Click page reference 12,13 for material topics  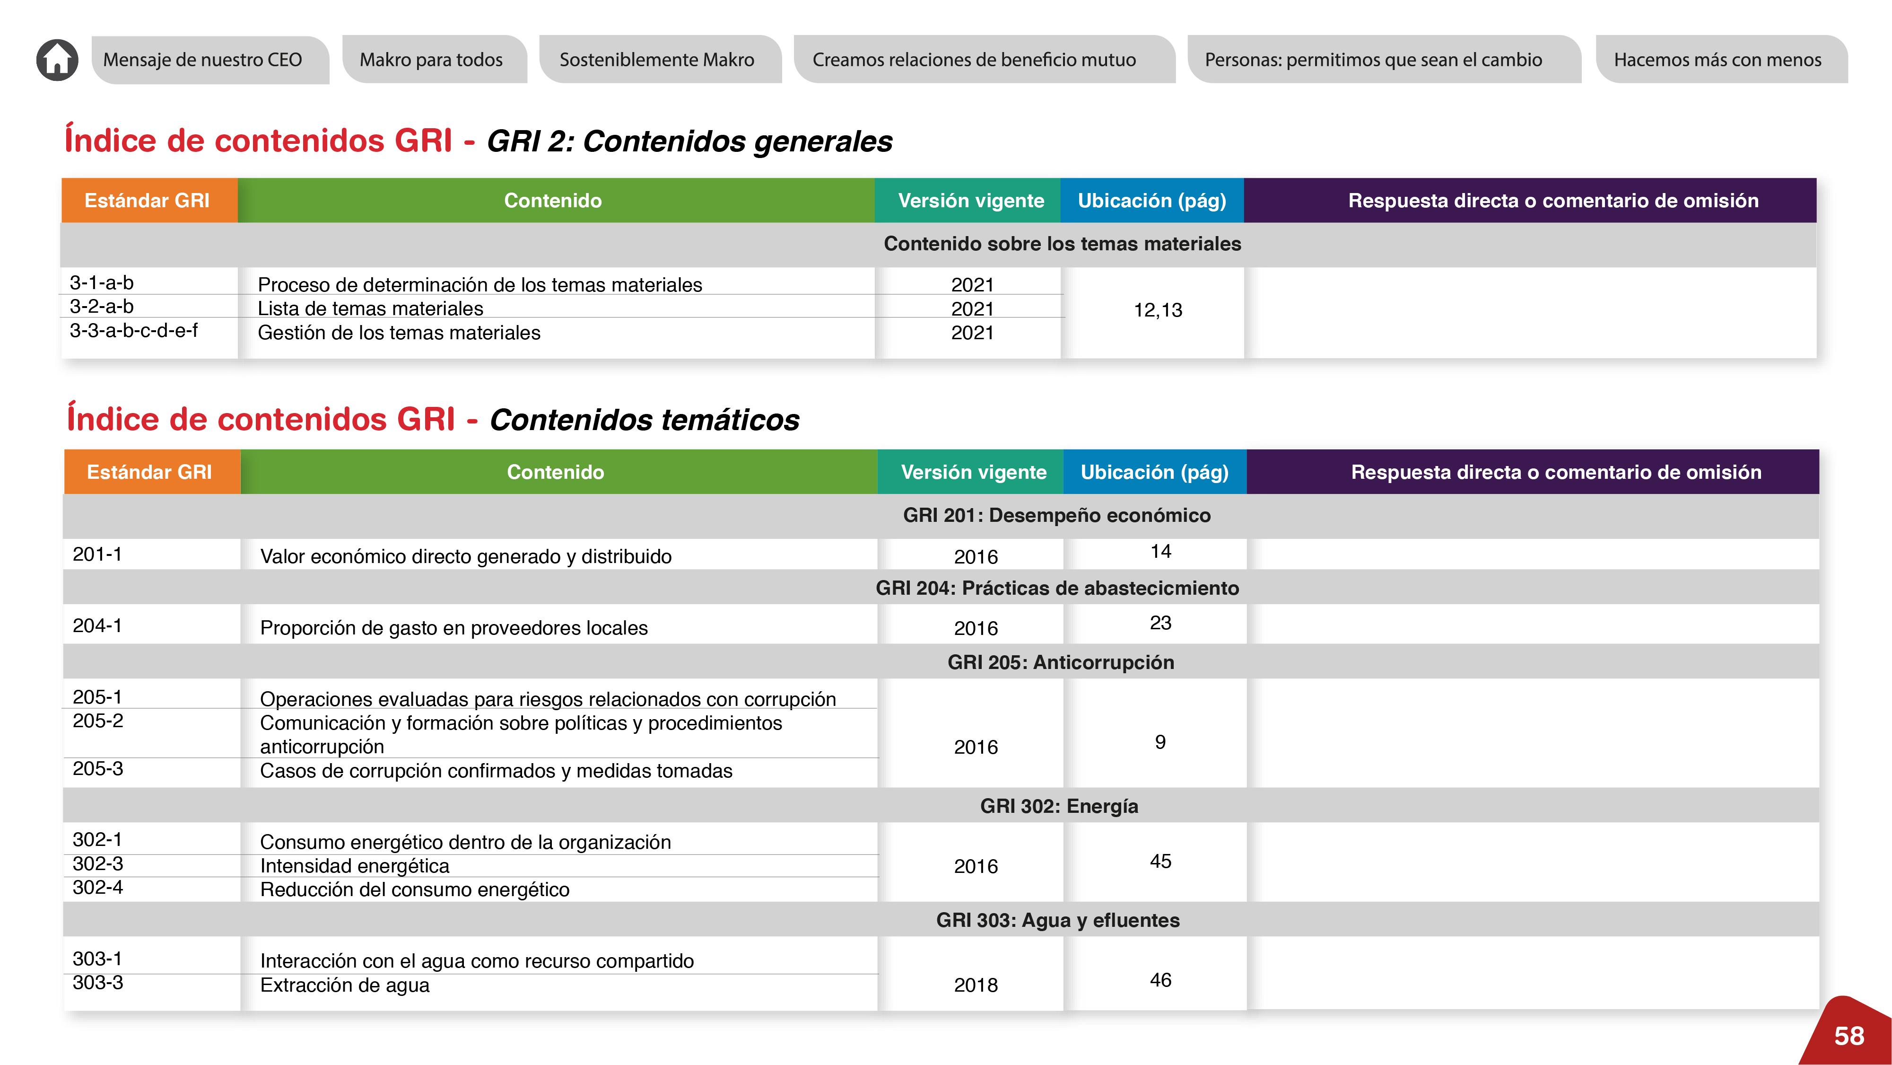click(x=1158, y=310)
